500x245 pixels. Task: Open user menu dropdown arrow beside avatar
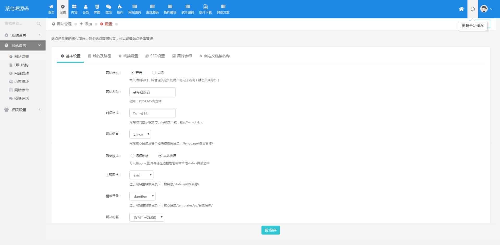tap(491, 9)
